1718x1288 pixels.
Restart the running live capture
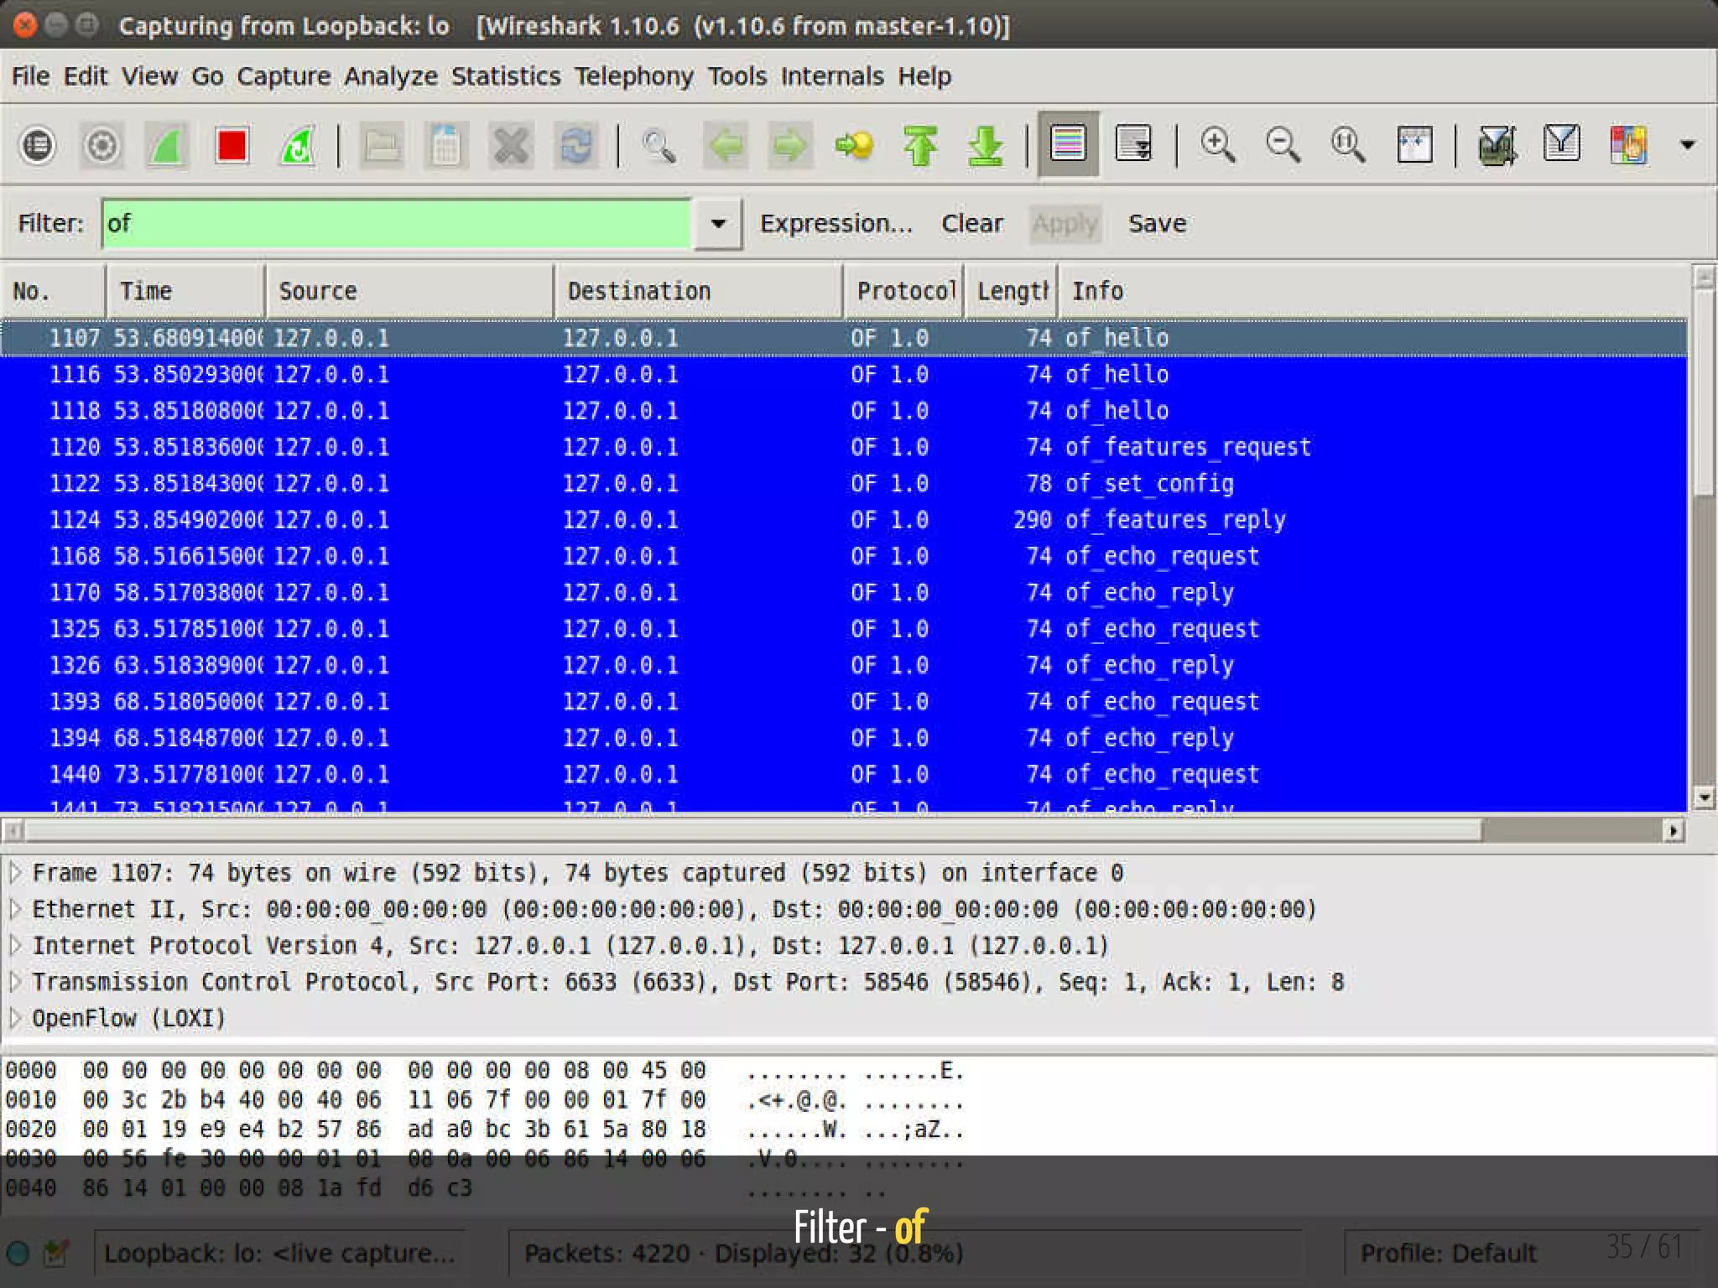click(x=297, y=145)
